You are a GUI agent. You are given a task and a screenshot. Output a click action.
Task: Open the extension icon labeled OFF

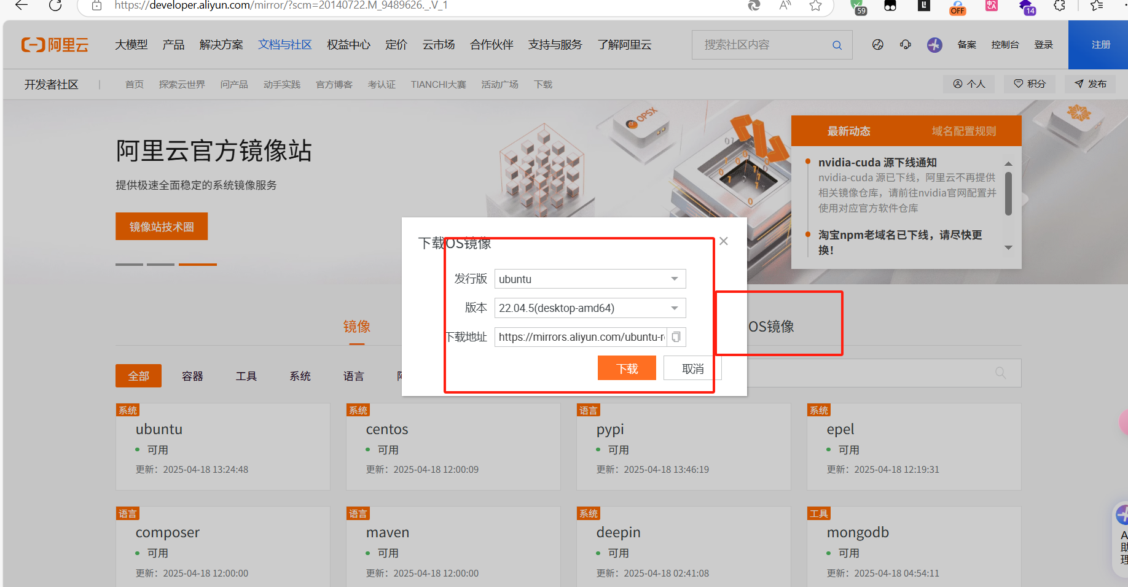pyautogui.click(x=957, y=7)
